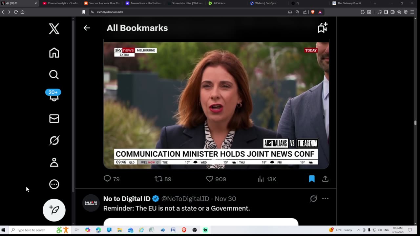Open taskbar volume speaker icon
Viewport: 420px width, 236px height.
coord(380,230)
